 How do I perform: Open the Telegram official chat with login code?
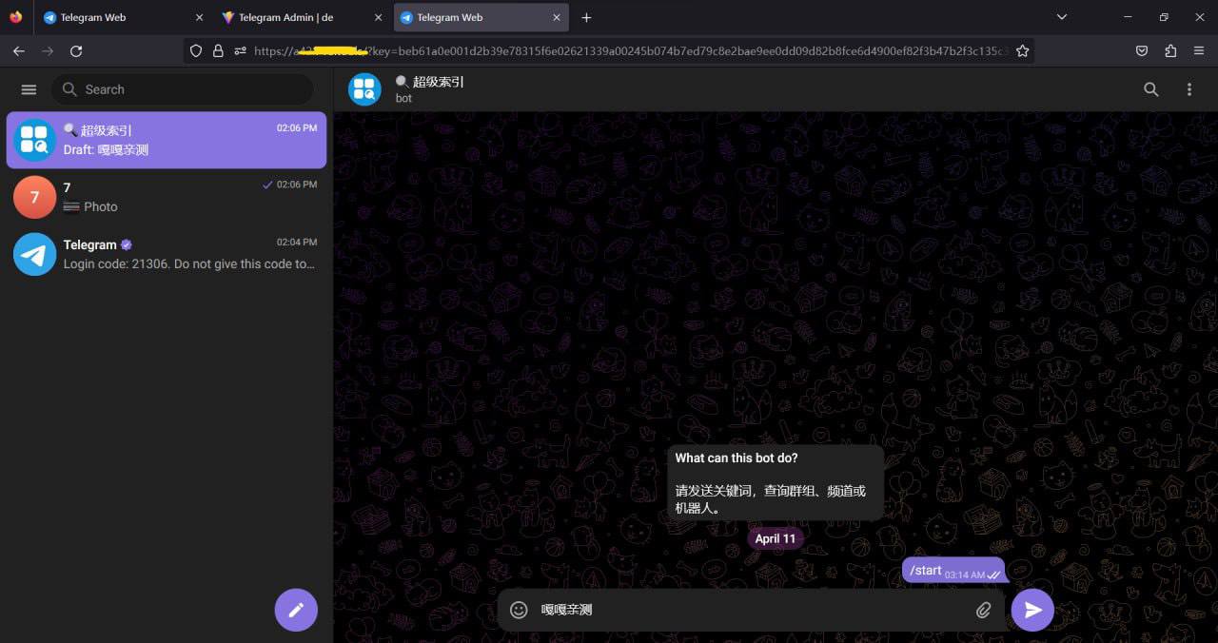pyautogui.click(x=167, y=254)
